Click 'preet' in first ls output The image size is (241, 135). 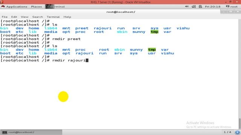(82, 28)
